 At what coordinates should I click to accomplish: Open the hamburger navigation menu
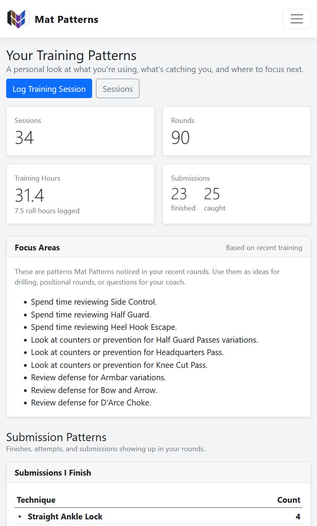coord(296,19)
